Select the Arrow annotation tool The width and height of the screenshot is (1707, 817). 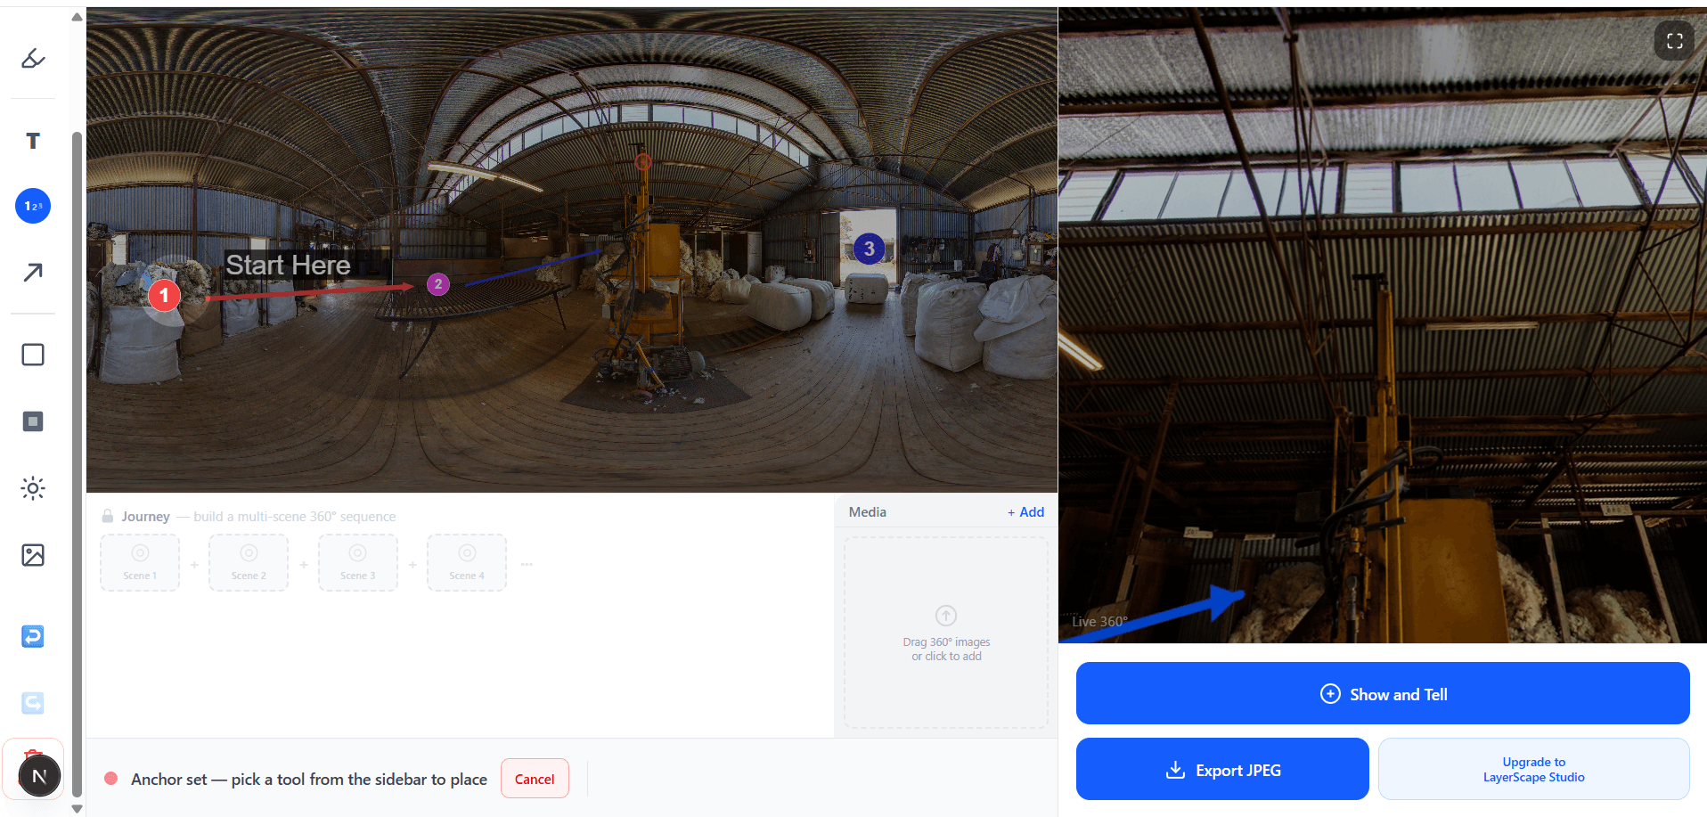(x=32, y=272)
